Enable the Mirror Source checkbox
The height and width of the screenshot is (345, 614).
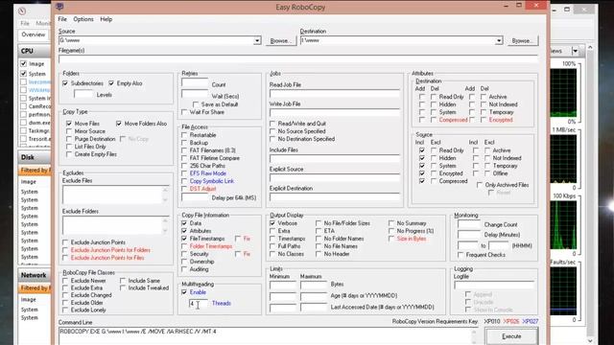(x=69, y=131)
